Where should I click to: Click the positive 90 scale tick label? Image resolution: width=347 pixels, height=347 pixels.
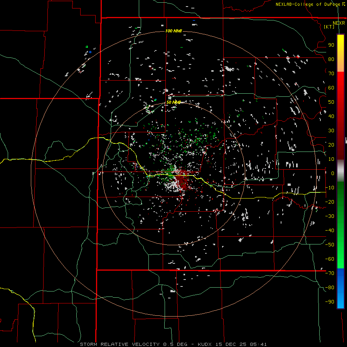pos(331,45)
